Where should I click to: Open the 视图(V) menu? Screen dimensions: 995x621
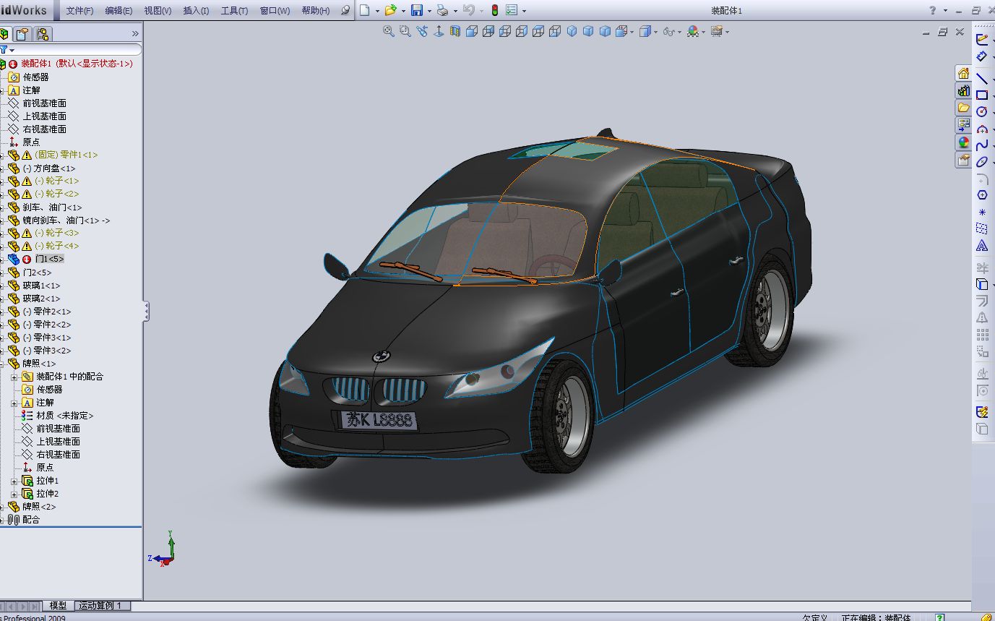pyautogui.click(x=158, y=11)
